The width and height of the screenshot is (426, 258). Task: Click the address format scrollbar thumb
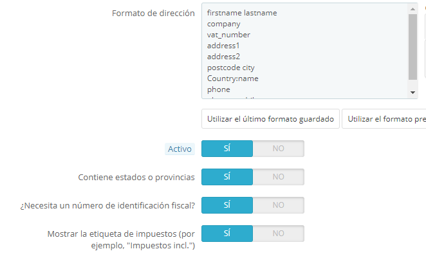[413, 47]
